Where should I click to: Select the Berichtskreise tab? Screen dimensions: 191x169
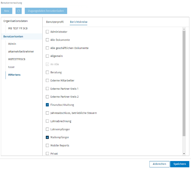click(79, 22)
